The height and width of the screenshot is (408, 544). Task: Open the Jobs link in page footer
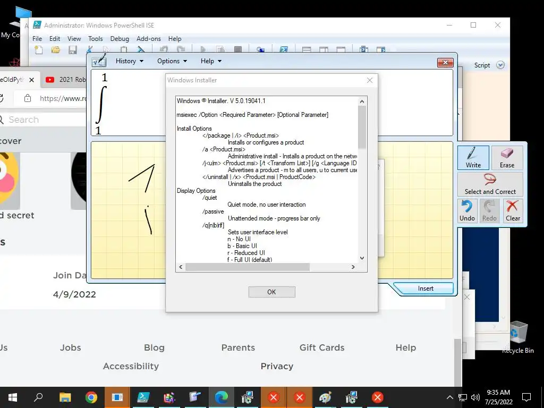click(x=71, y=347)
